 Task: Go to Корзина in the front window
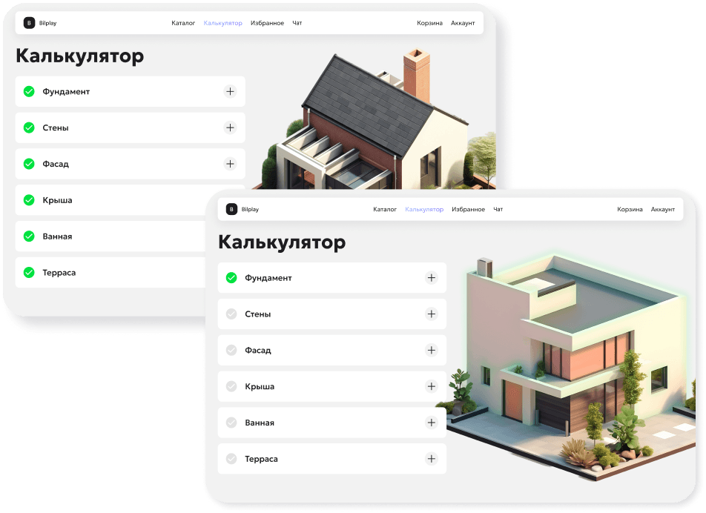pos(630,210)
